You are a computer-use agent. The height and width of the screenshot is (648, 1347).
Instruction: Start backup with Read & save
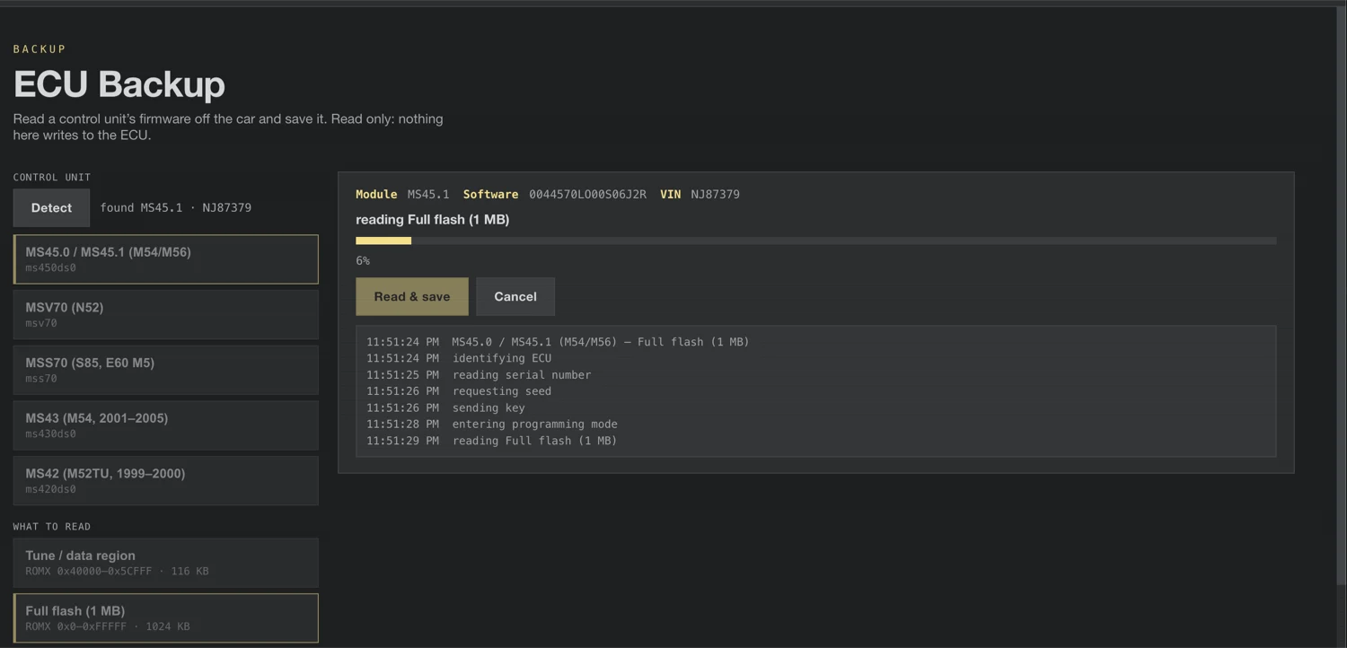[412, 296]
